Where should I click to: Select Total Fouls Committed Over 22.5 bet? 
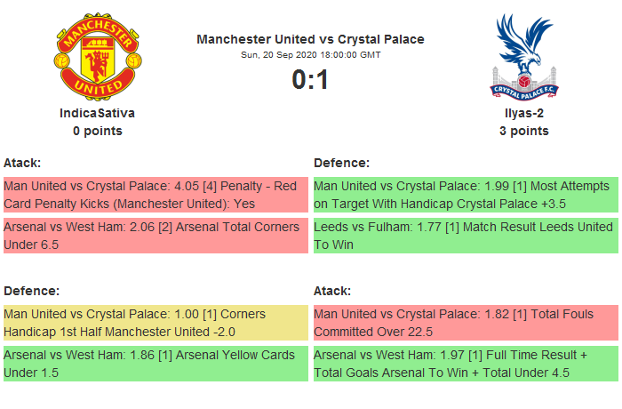[466, 324]
